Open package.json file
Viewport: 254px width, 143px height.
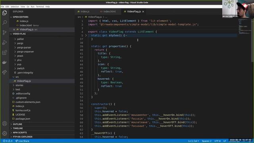[23, 119]
